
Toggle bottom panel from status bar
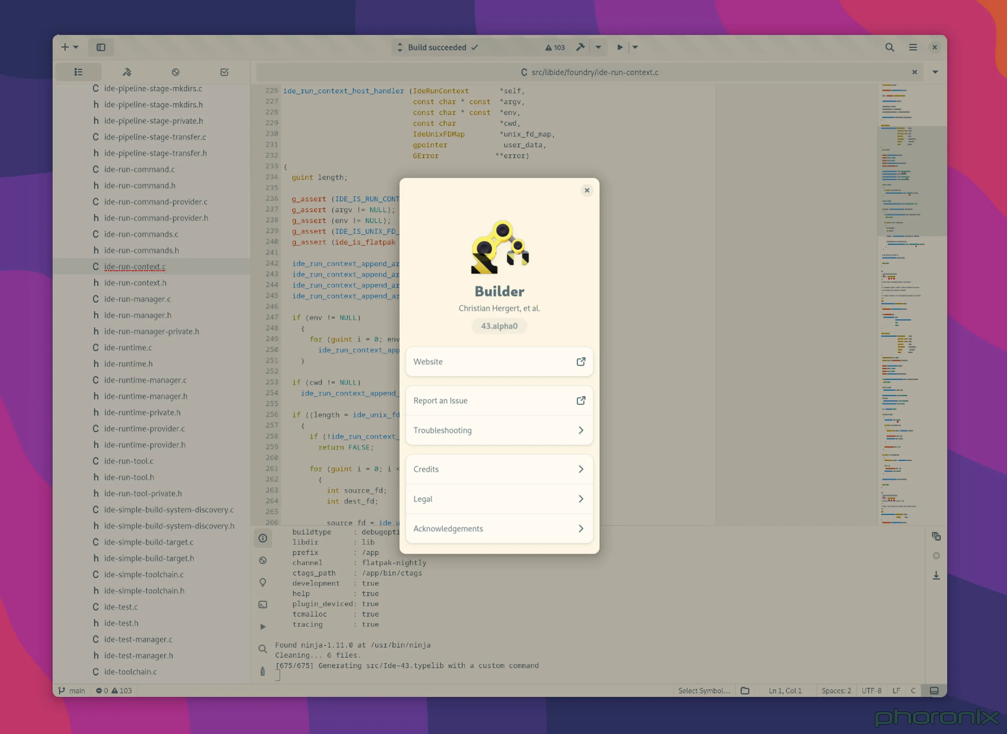[934, 690]
